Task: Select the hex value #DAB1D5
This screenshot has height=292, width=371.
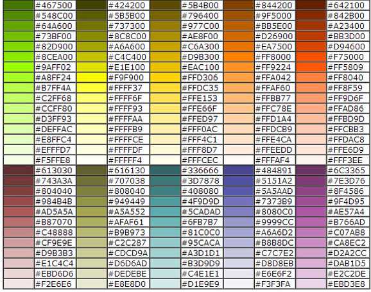Action: 347,263
